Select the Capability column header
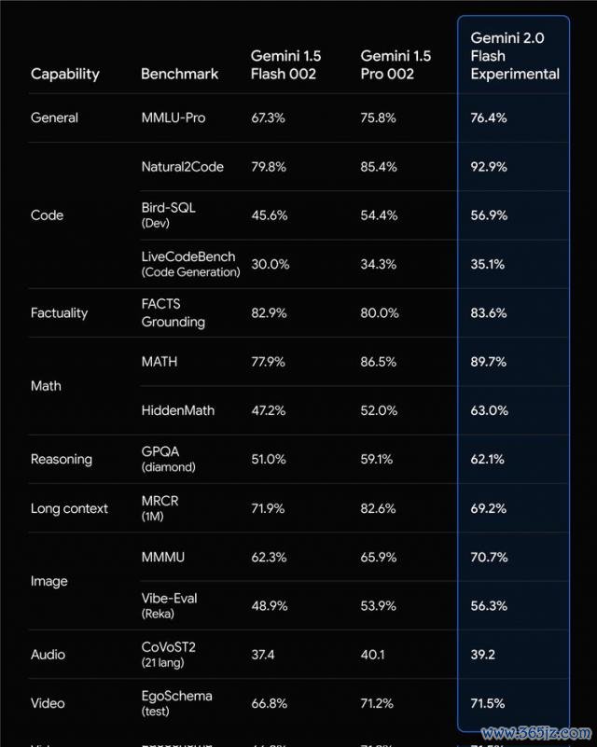The height and width of the screenshot is (747, 597). 65,75
